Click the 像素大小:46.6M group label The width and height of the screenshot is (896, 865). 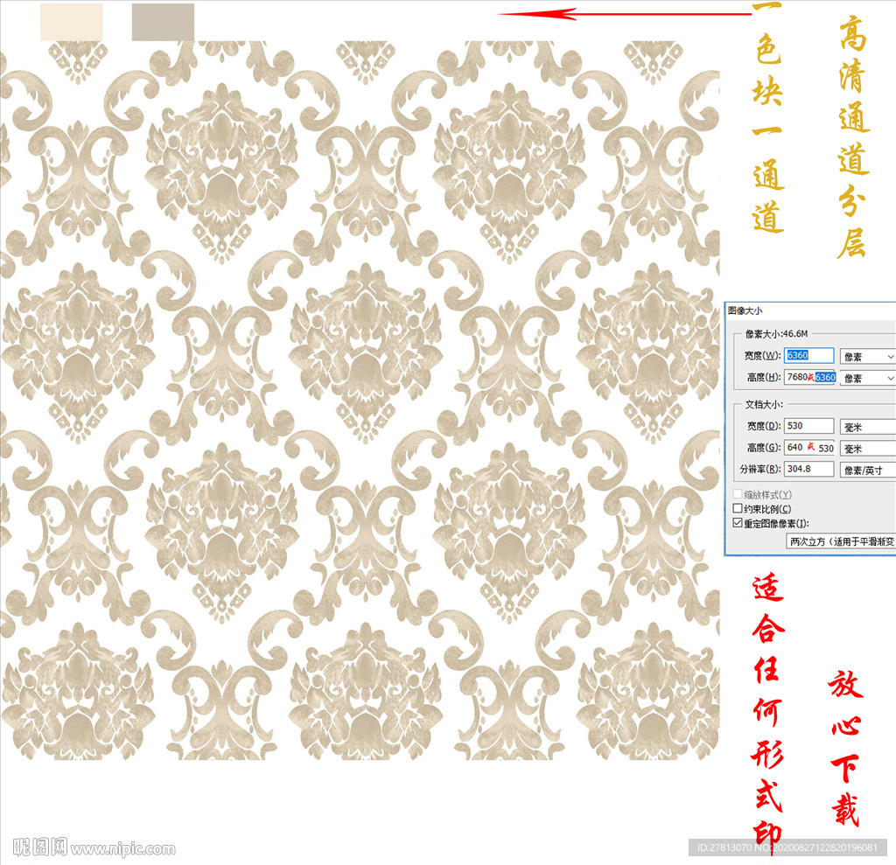click(x=777, y=333)
